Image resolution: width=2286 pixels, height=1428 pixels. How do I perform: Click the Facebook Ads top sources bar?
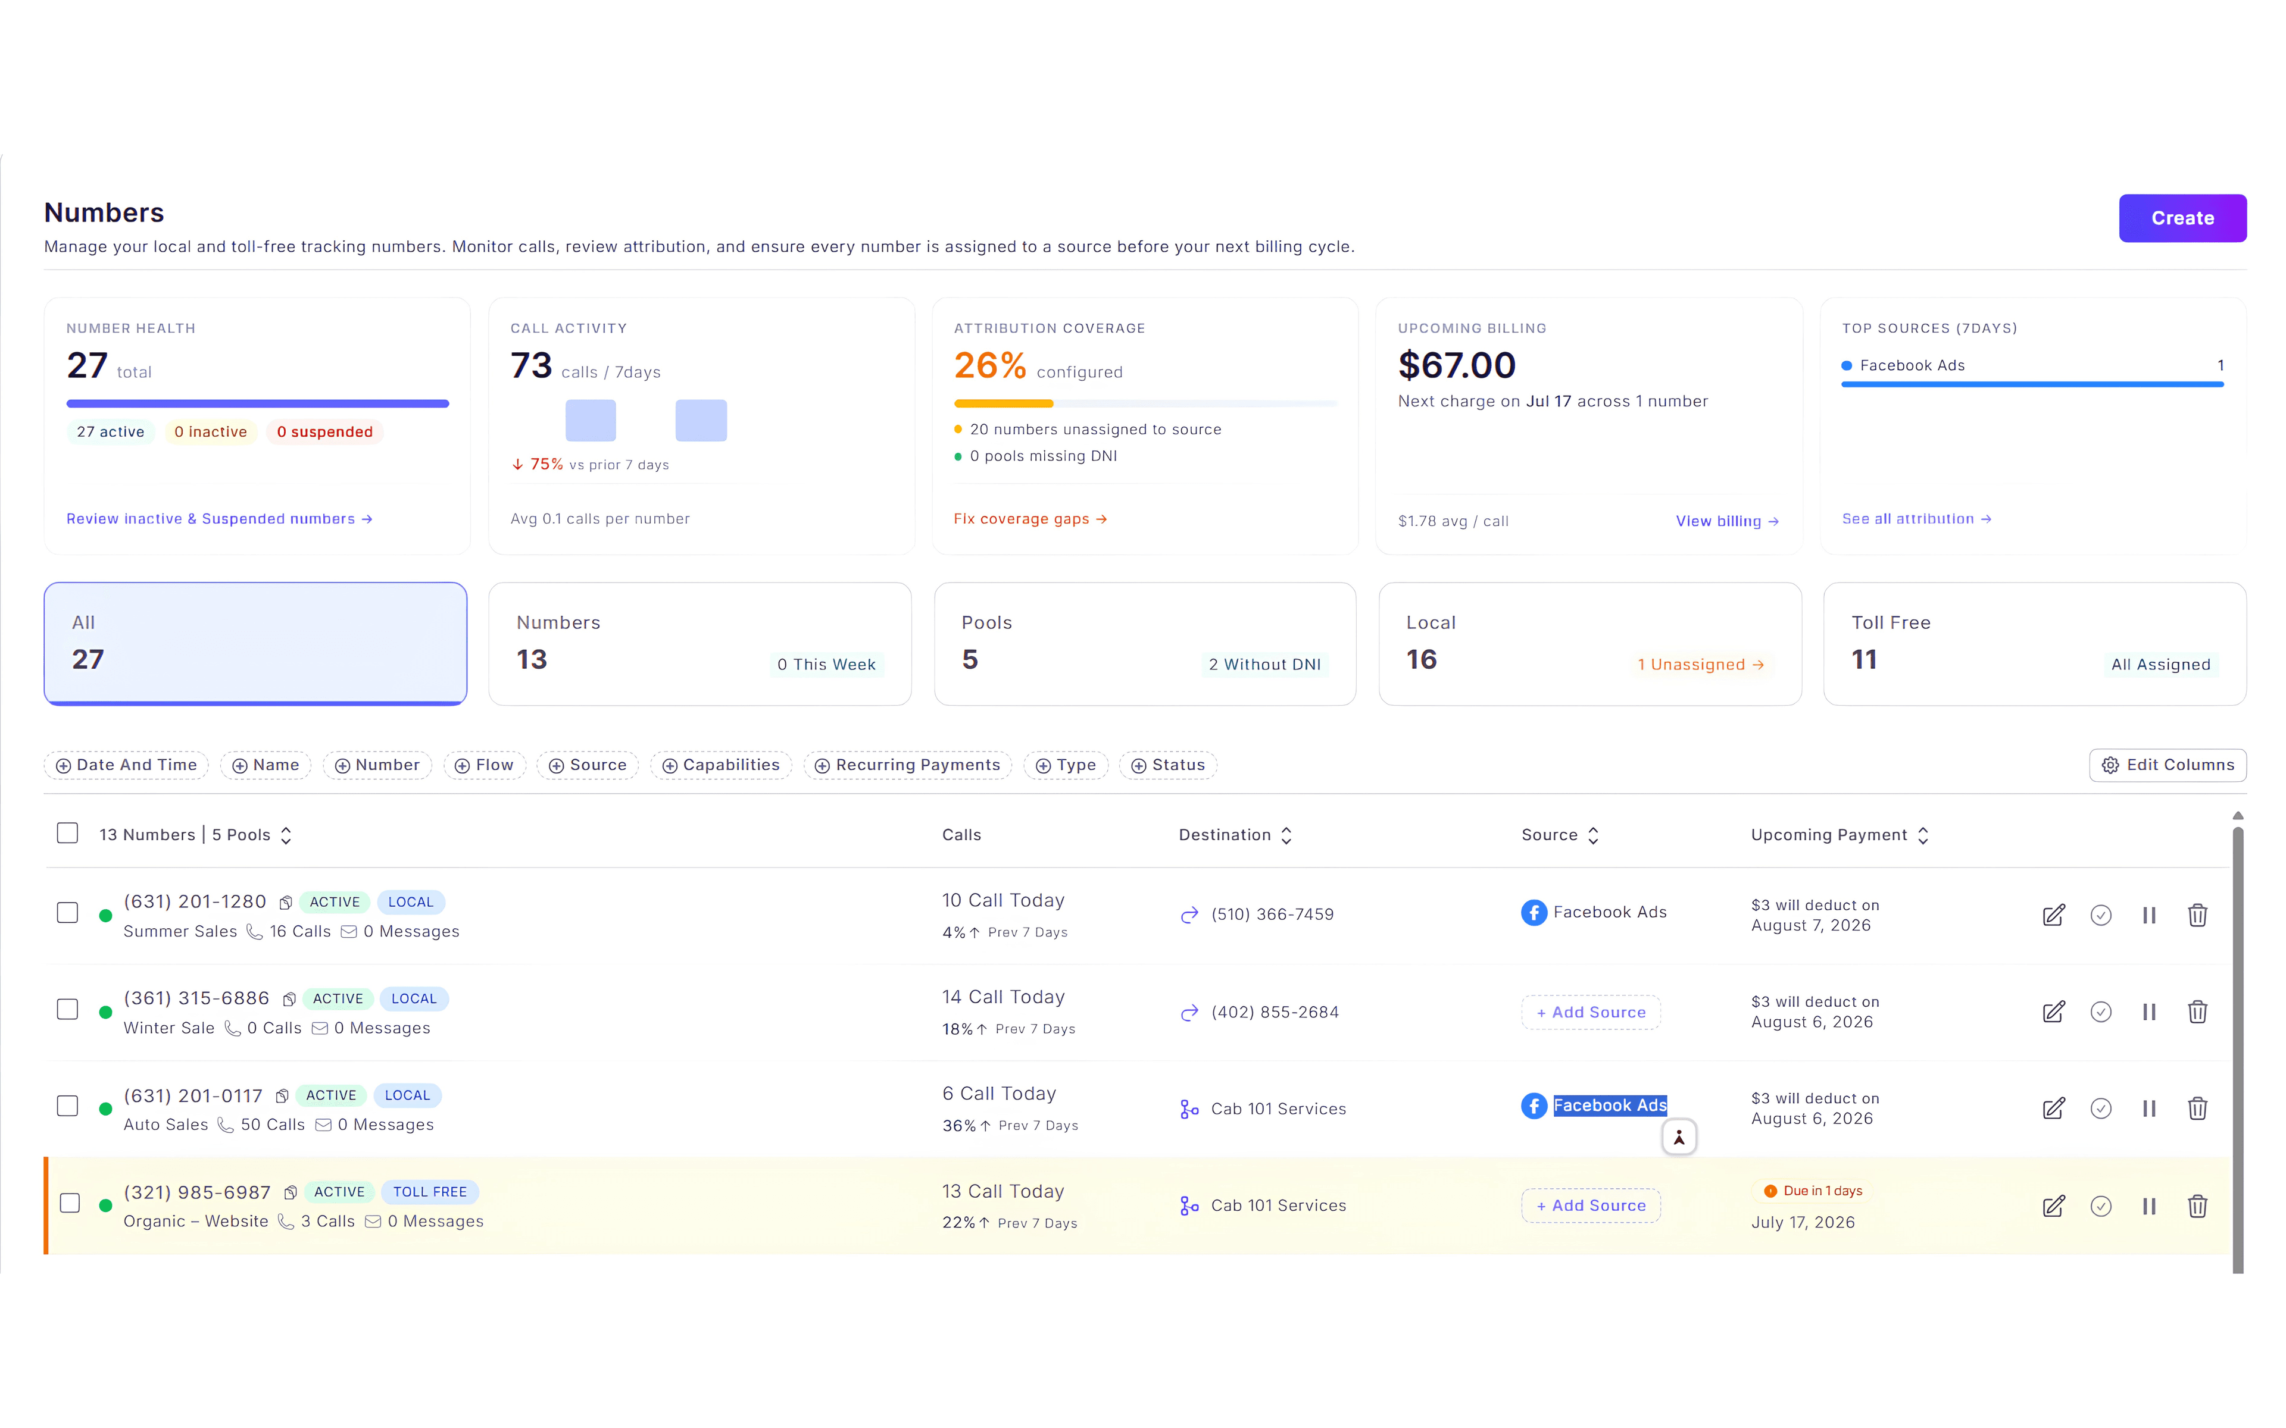point(2032,384)
